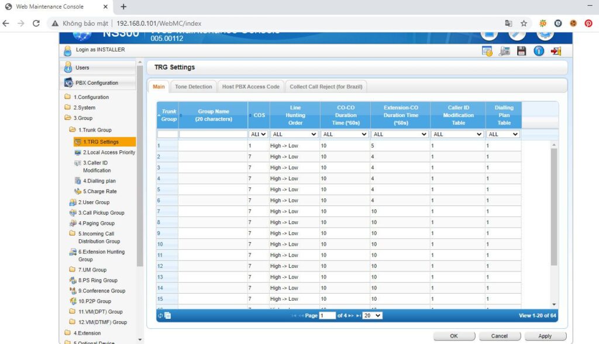Click the floppy disk save icon

coord(521,51)
